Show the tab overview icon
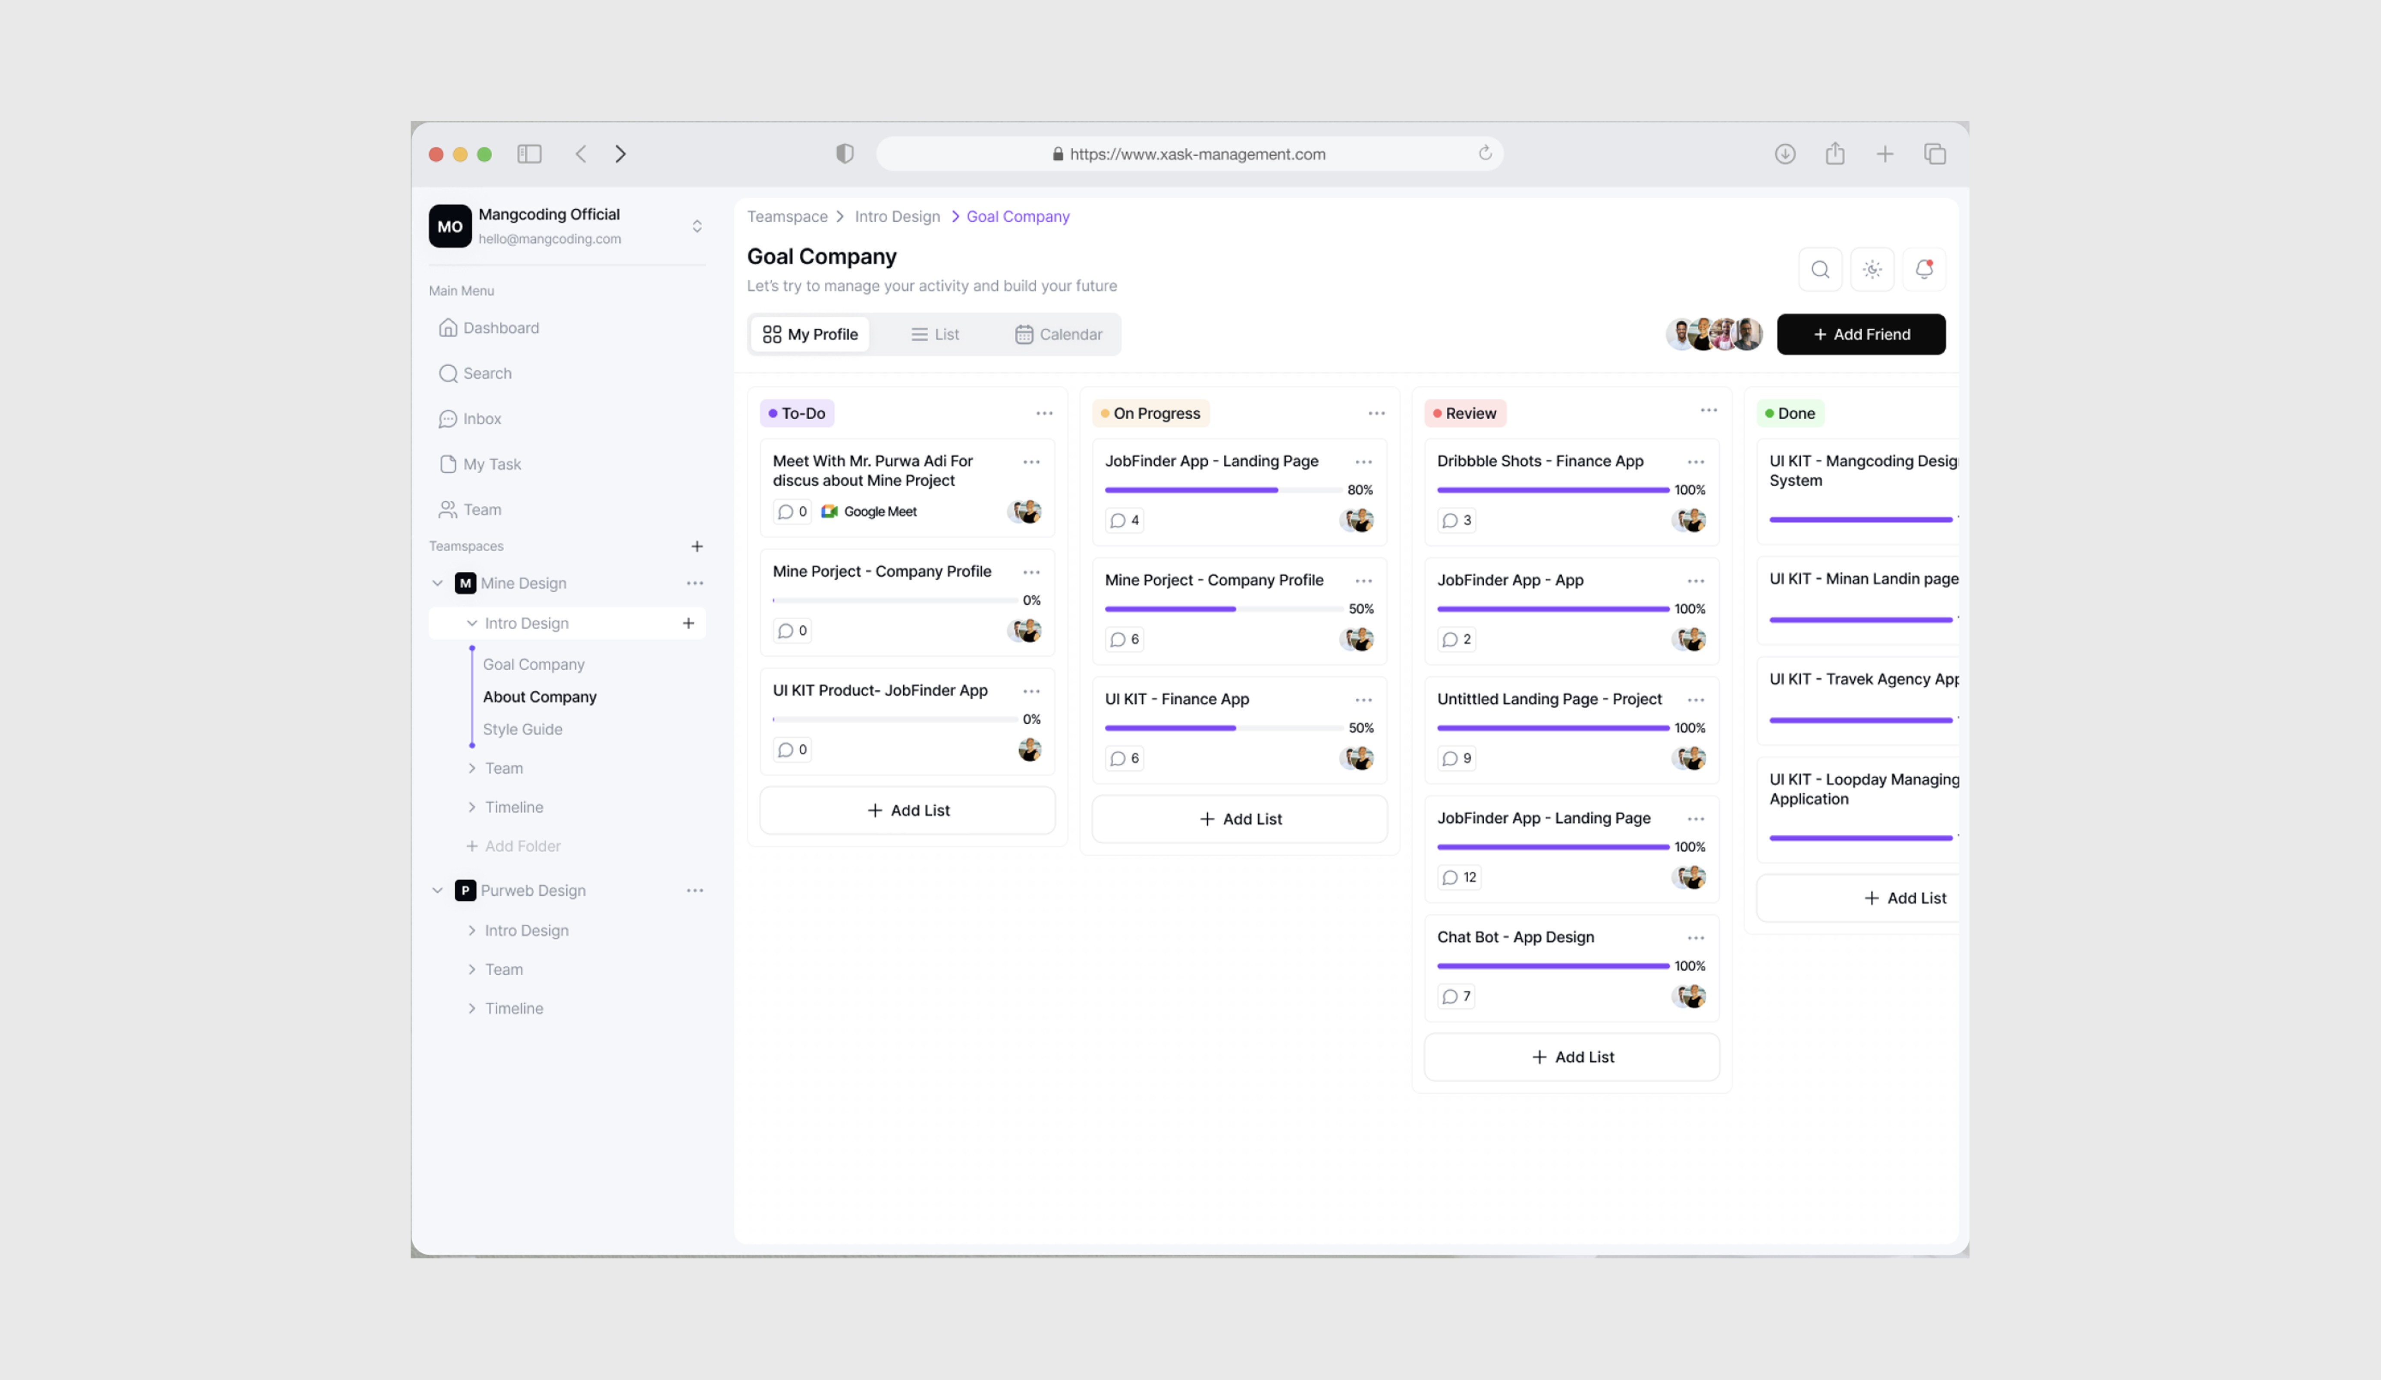Screen dimensions: 2381x1380 point(1935,154)
